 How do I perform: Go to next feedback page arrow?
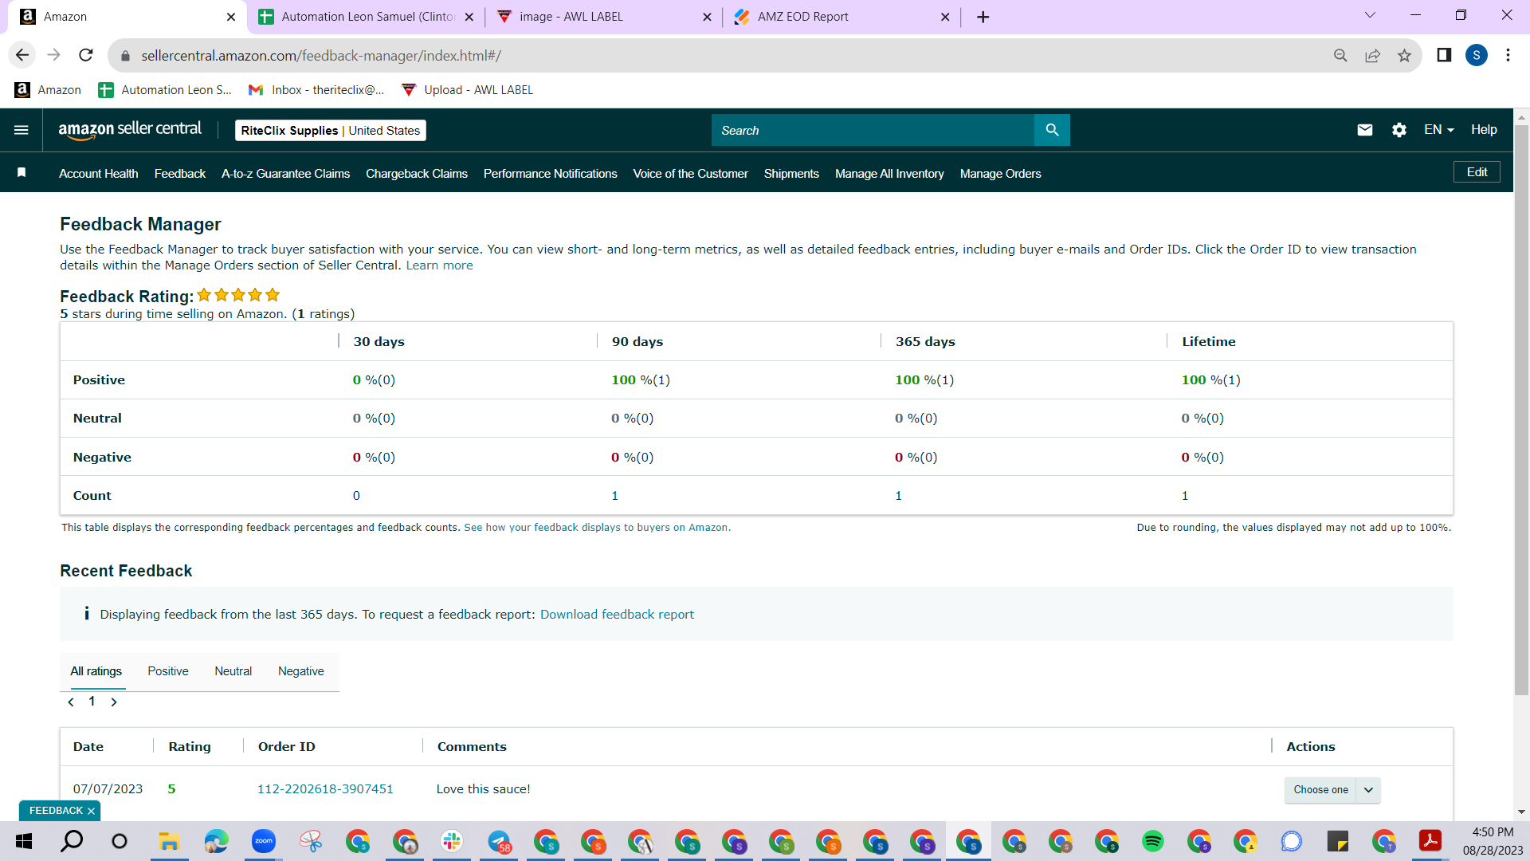coord(114,702)
